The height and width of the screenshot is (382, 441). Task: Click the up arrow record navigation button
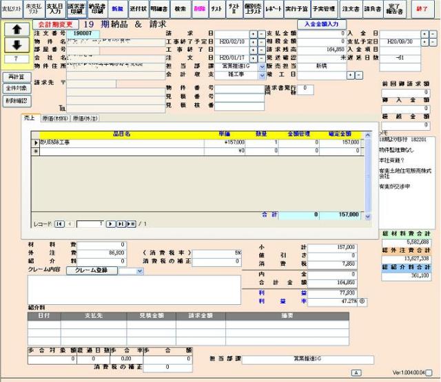[x=16, y=30]
